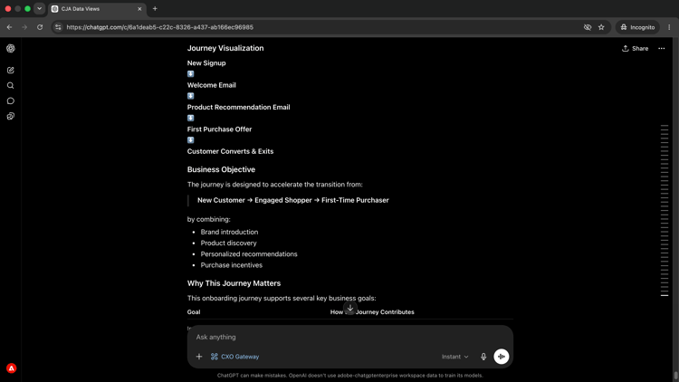The image size is (679, 382).
Task: Click the plus attach button in composer
Action: pos(199,357)
